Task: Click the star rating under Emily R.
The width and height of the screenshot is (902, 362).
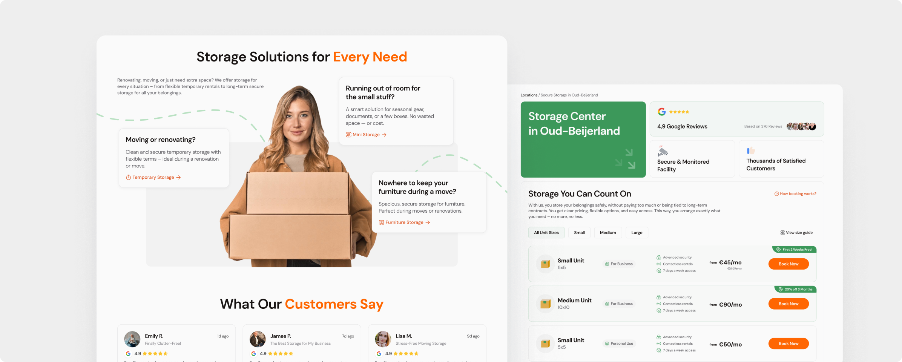Action: (x=155, y=354)
